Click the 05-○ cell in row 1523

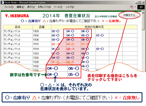tap(85, 54)
